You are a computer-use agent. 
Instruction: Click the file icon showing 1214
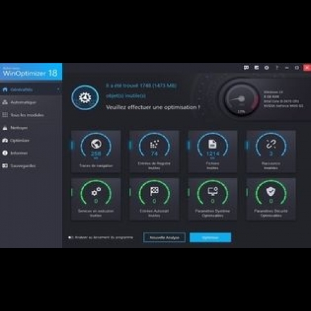pos(213,144)
